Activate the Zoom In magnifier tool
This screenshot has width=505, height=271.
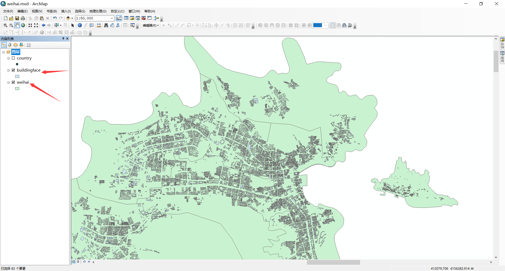[x=5, y=25]
